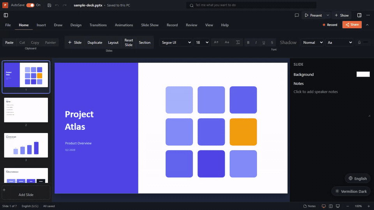Click the Present button

tap(313, 15)
